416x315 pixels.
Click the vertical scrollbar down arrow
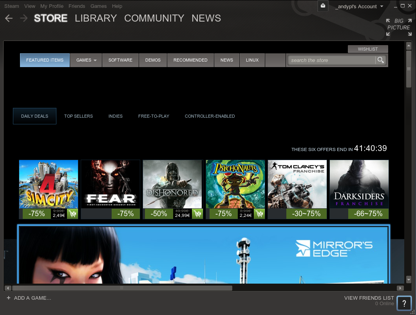point(409,280)
